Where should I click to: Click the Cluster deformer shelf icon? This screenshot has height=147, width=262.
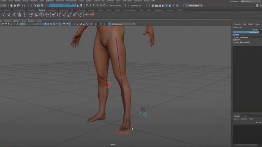coord(47,15)
